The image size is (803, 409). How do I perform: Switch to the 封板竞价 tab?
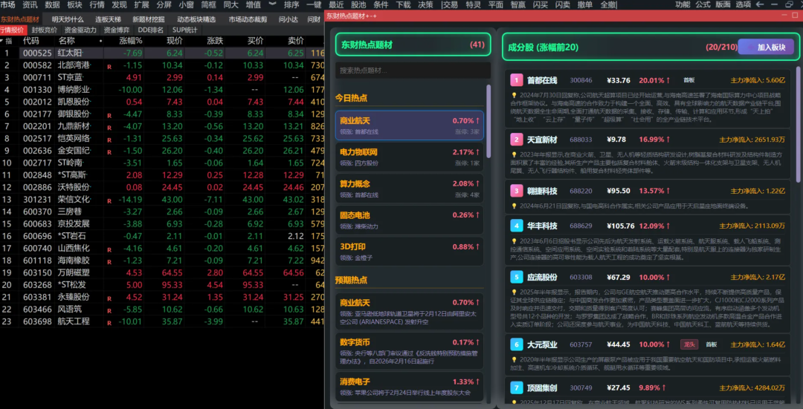coord(44,30)
